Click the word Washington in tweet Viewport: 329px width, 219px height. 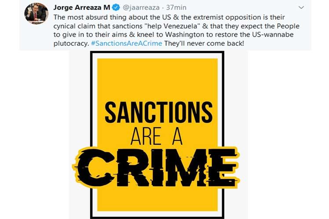coord(185,35)
